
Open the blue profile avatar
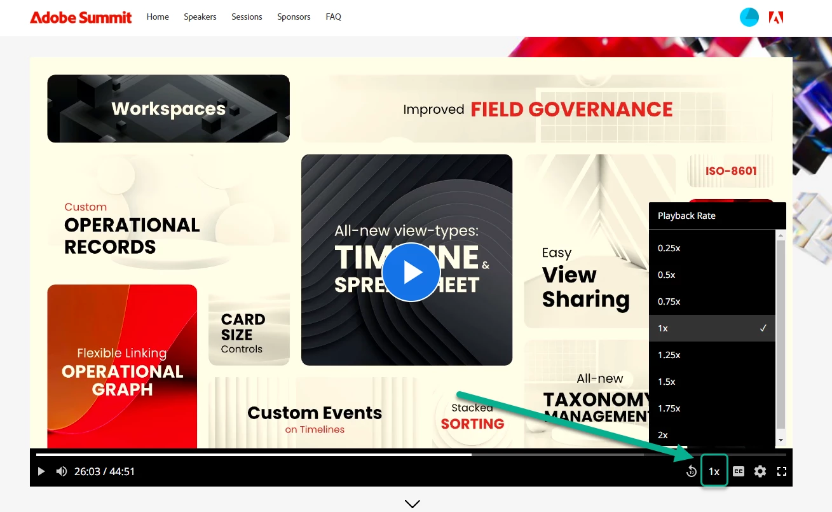coord(749,17)
